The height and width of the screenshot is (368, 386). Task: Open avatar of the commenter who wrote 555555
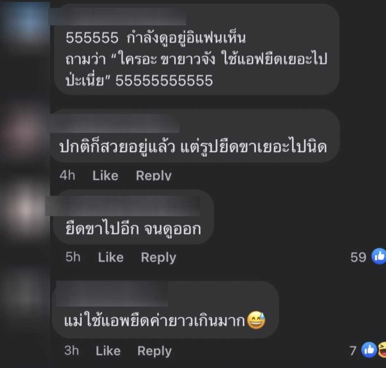pos(25,24)
